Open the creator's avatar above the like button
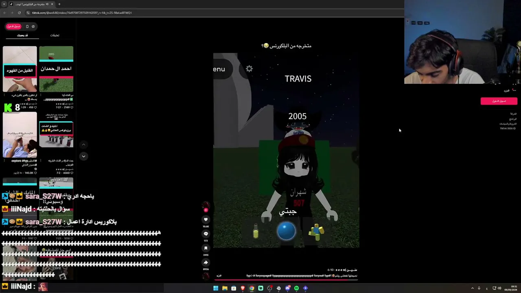 point(206,204)
